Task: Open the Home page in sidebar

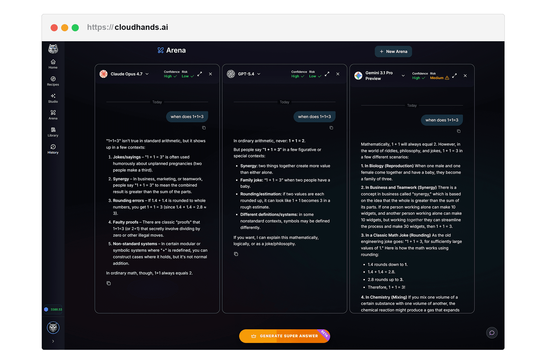Action: [x=53, y=64]
